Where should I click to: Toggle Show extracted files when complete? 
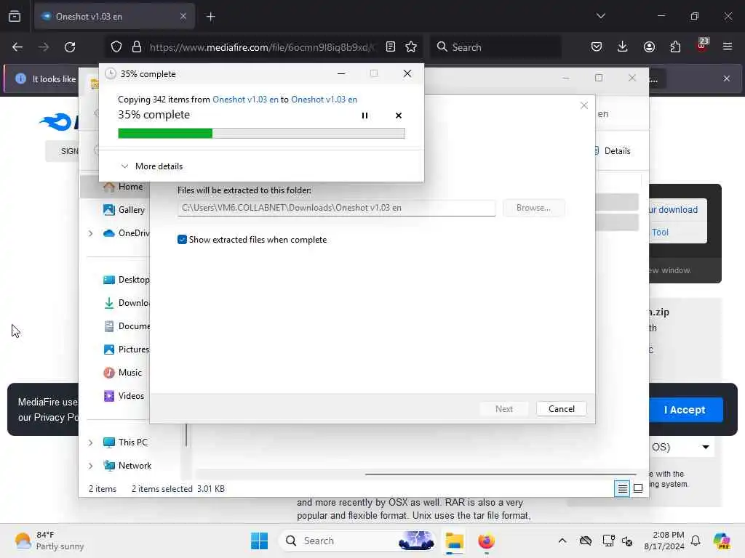(182, 240)
